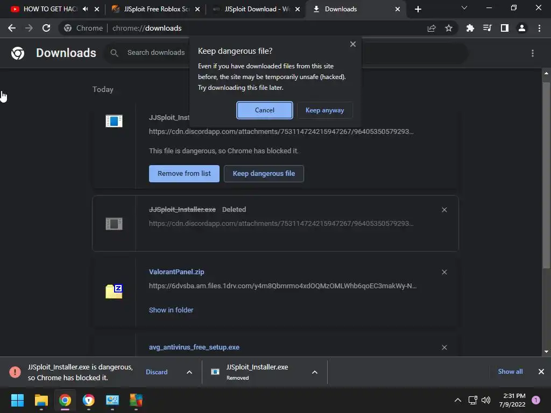The width and height of the screenshot is (551, 413).
Task: Open avg_antivirus_free_setup.exe file link
Action: [194, 347]
